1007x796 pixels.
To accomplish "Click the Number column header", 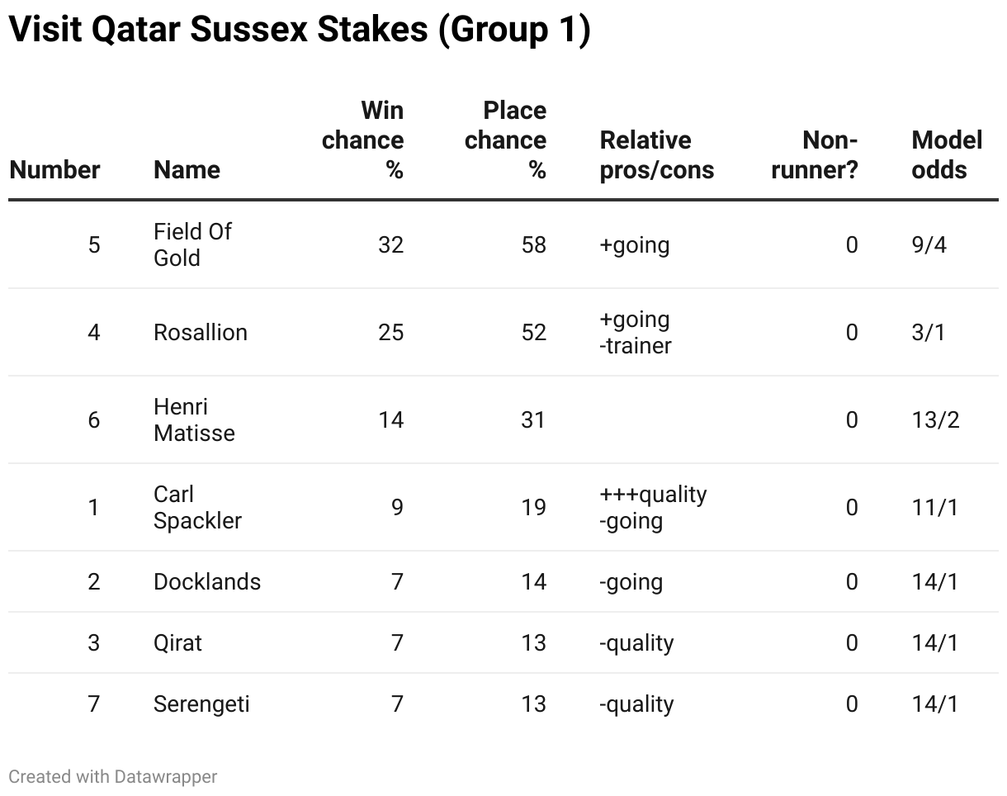I will [x=54, y=169].
